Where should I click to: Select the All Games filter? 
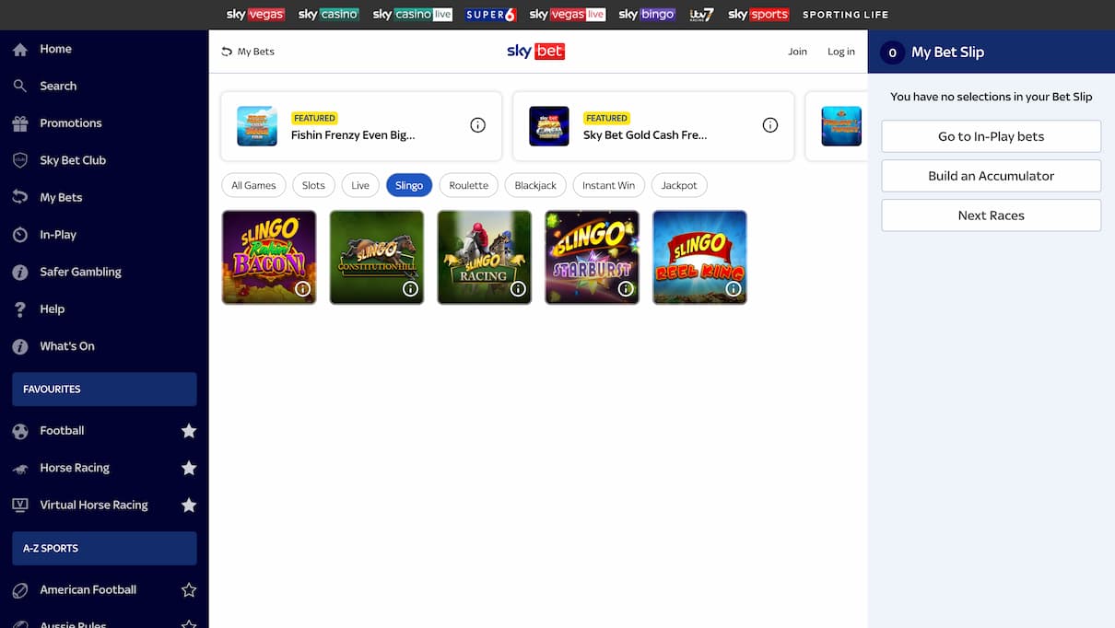(253, 185)
